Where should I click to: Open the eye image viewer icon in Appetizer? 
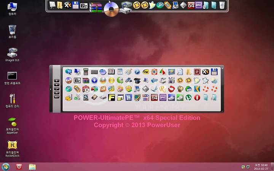click(154, 72)
